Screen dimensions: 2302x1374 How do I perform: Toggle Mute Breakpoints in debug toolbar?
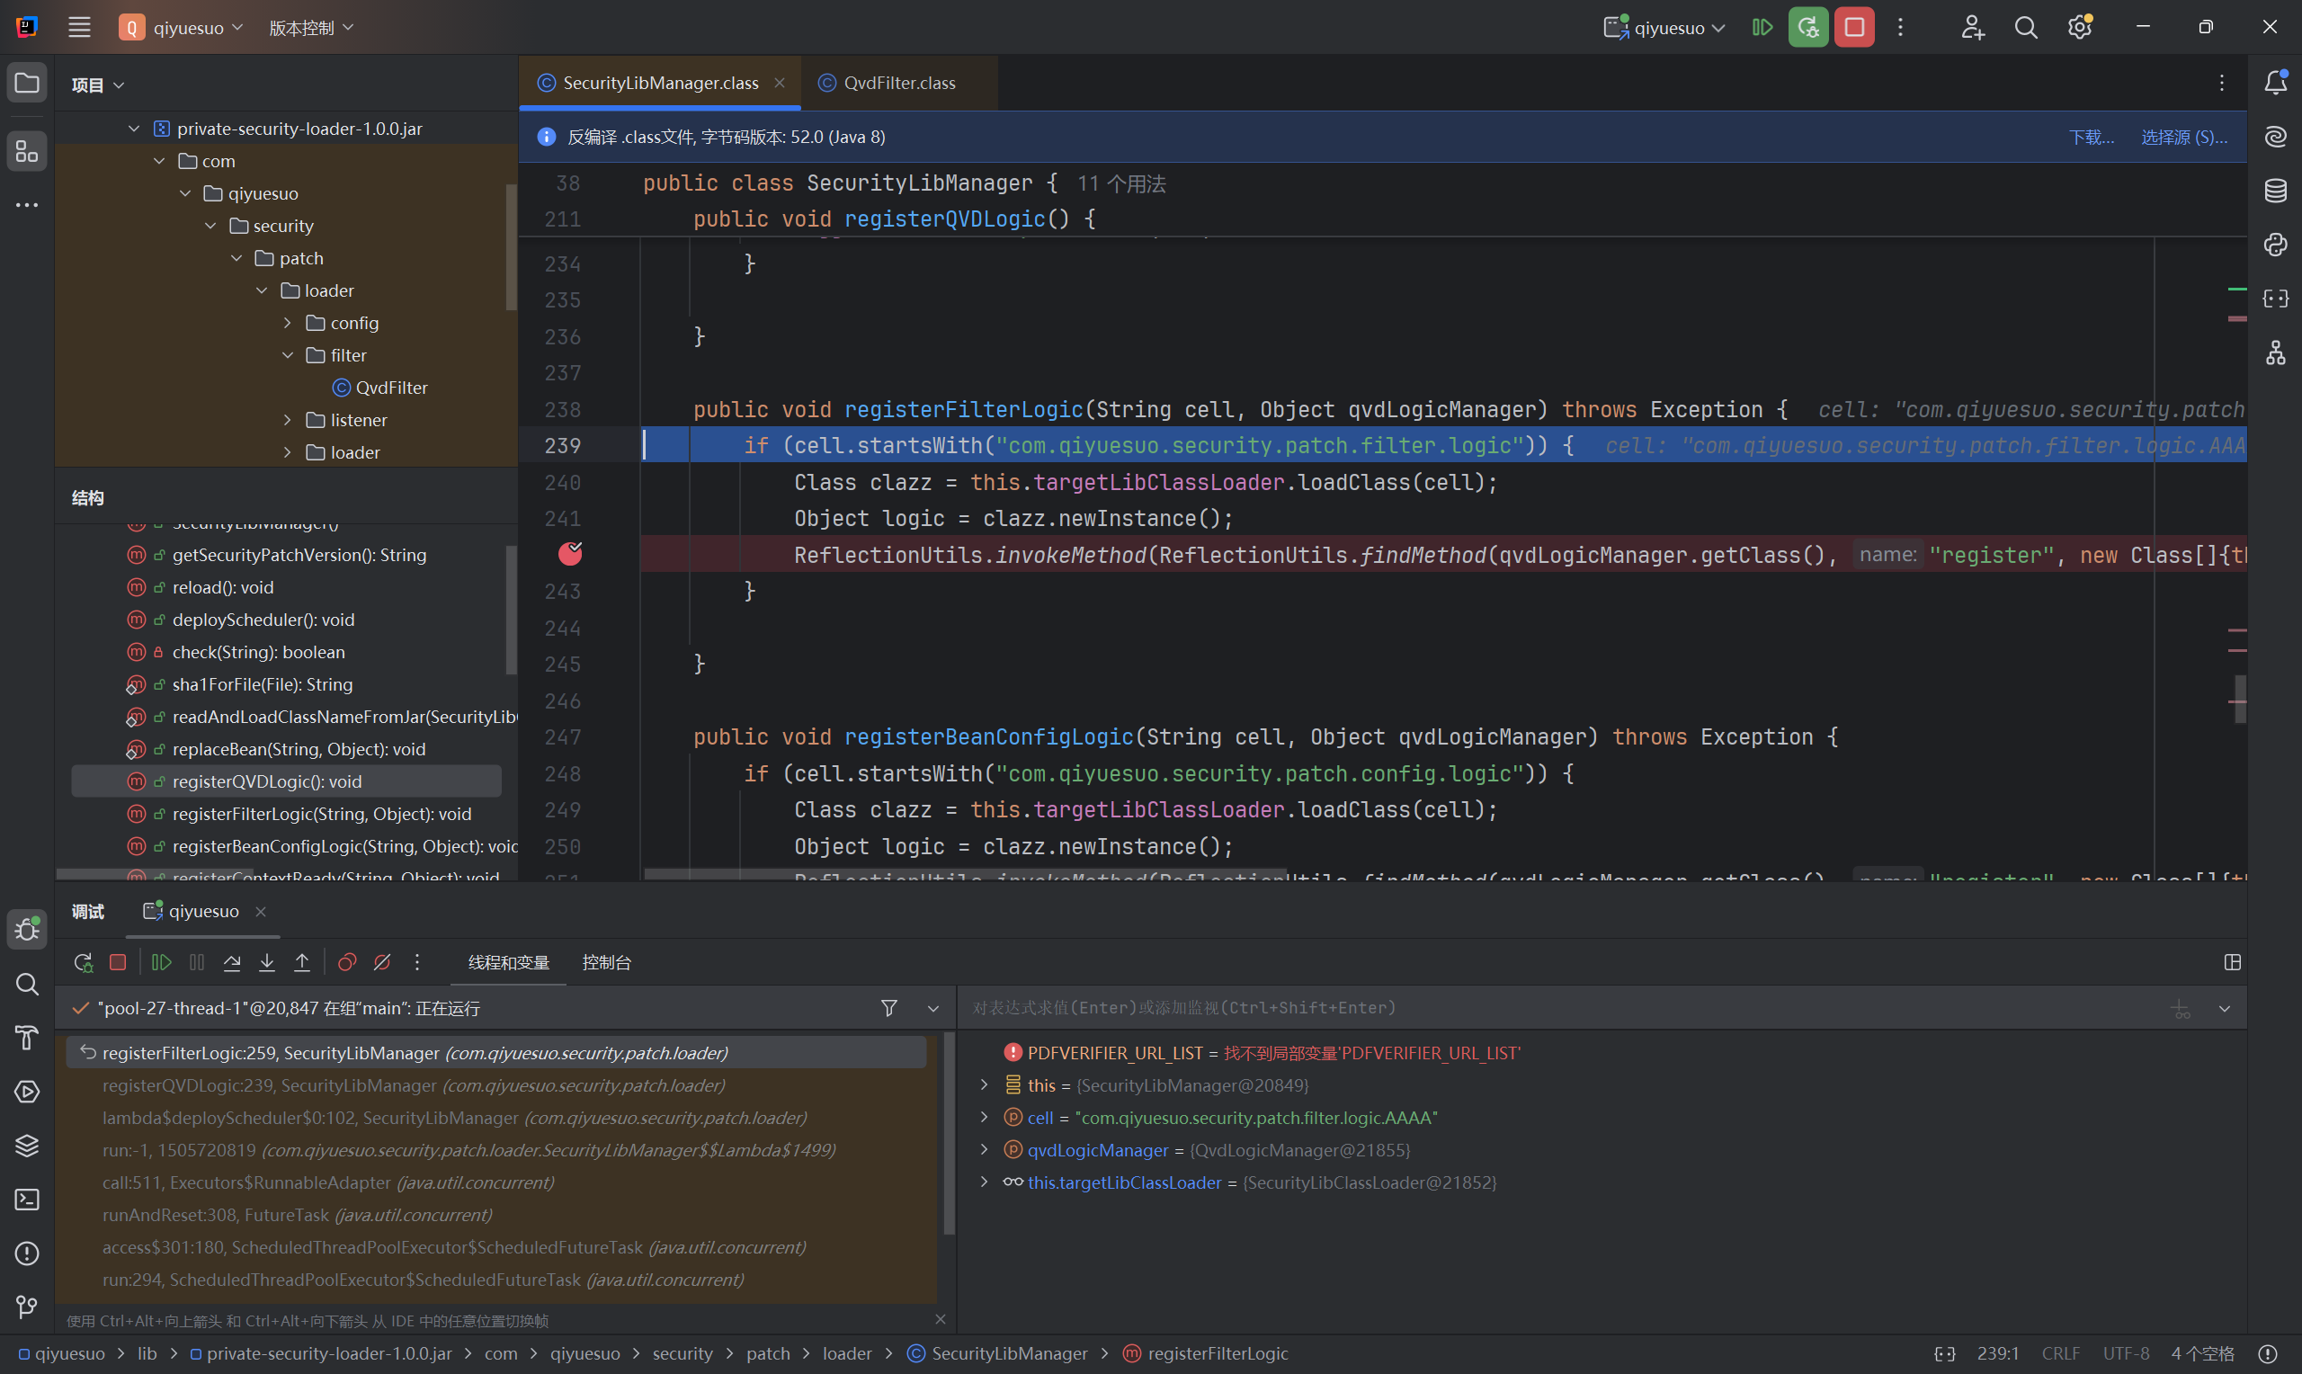point(381,962)
